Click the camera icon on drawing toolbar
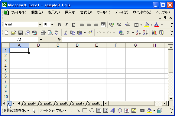Screen dimensions: 175x116 coord(142,111)
